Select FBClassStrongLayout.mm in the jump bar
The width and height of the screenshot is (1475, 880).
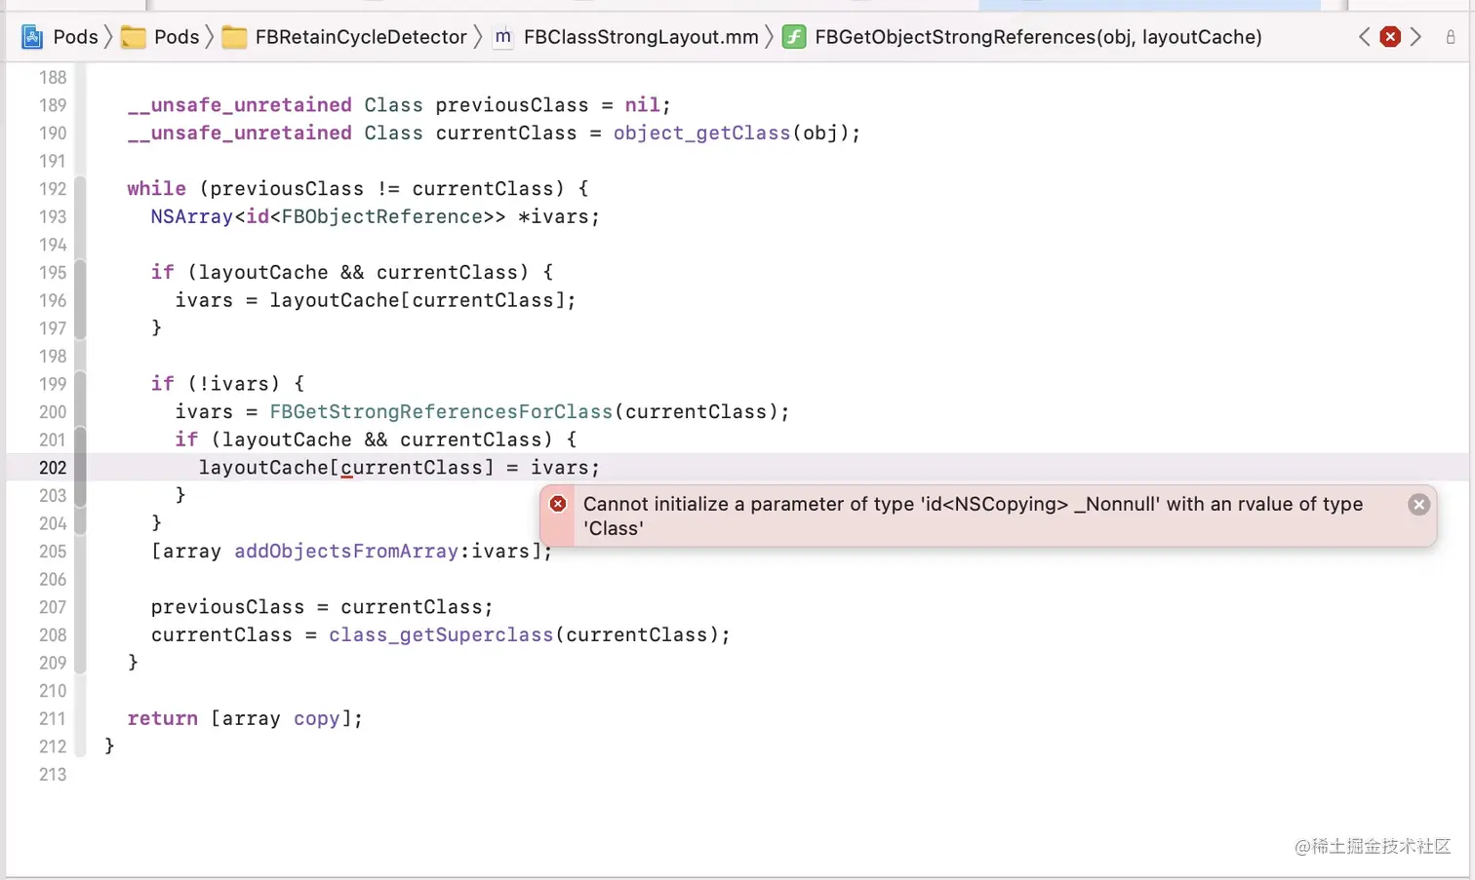[x=641, y=36]
